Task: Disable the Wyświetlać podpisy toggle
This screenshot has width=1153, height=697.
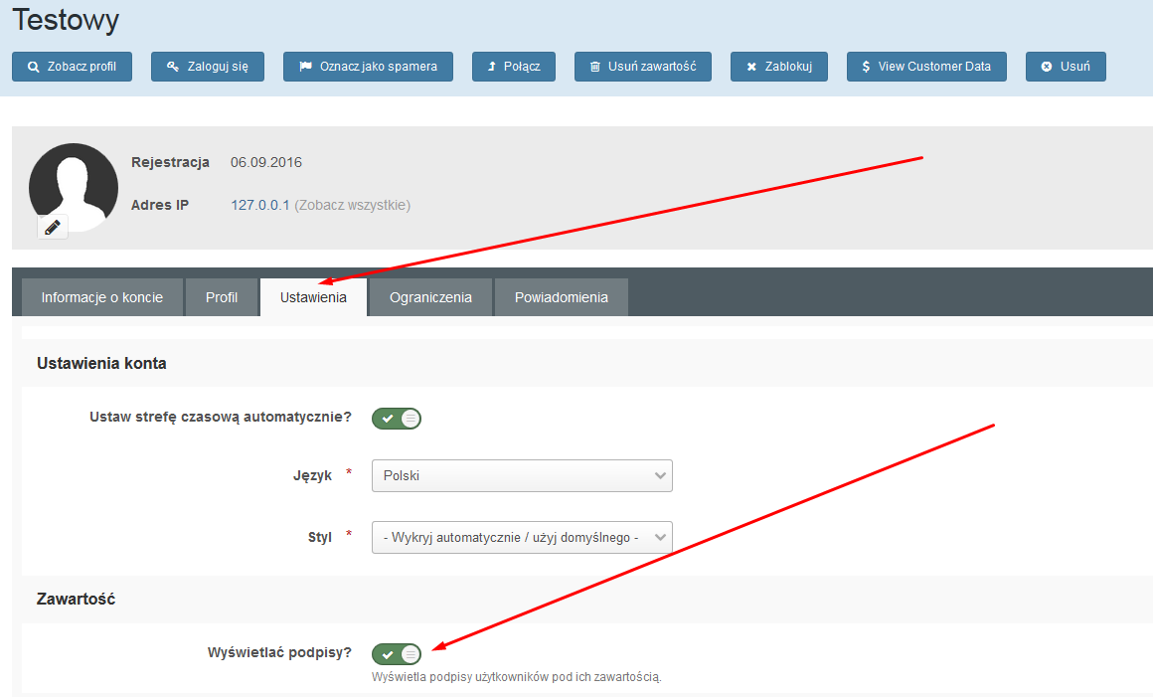Action: pyautogui.click(x=397, y=653)
